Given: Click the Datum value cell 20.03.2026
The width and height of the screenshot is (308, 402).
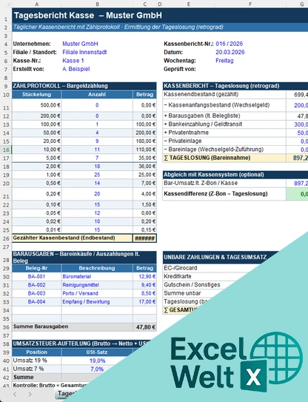Looking at the screenshot, I should pyautogui.click(x=230, y=53).
